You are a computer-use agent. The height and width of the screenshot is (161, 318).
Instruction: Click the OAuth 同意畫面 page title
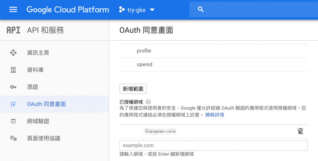[146, 30]
